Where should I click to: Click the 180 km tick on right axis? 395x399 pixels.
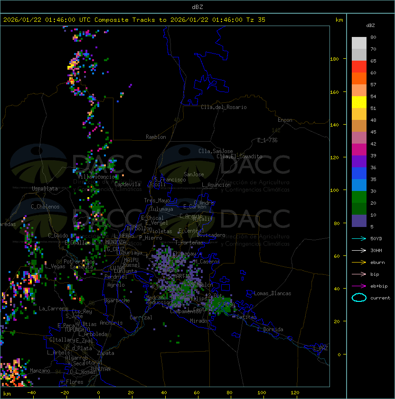point(334,59)
